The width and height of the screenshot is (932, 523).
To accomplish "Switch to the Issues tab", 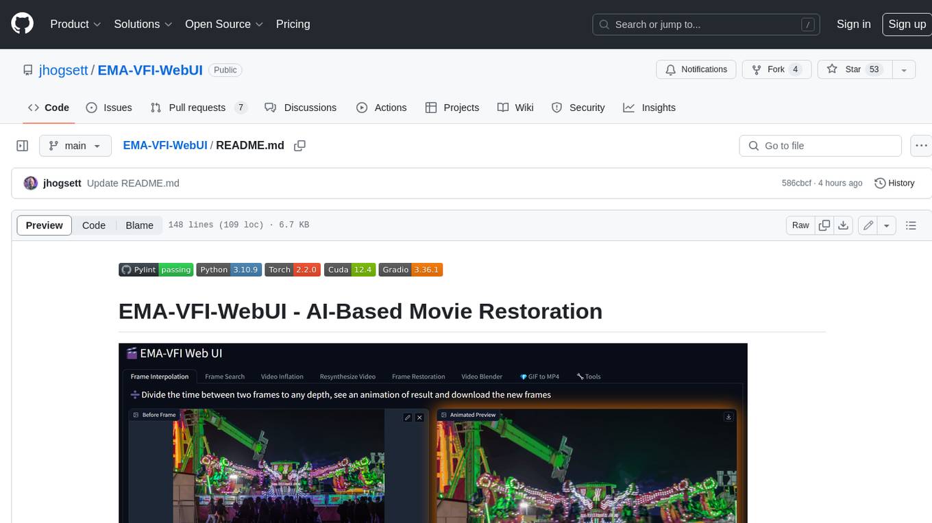I will [x=109, y=107].
